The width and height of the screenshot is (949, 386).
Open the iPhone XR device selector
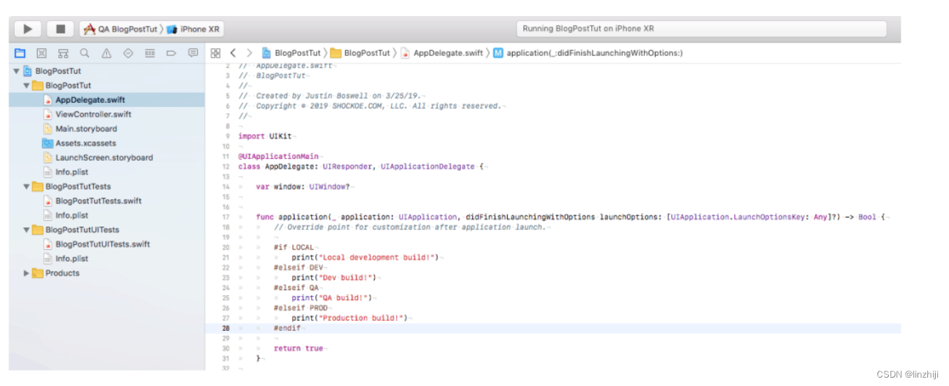[x=193, y=29]
